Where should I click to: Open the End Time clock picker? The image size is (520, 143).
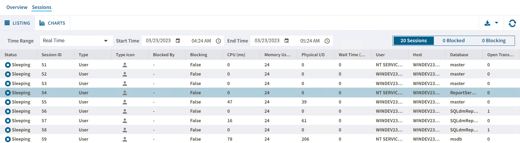(327, 41)
